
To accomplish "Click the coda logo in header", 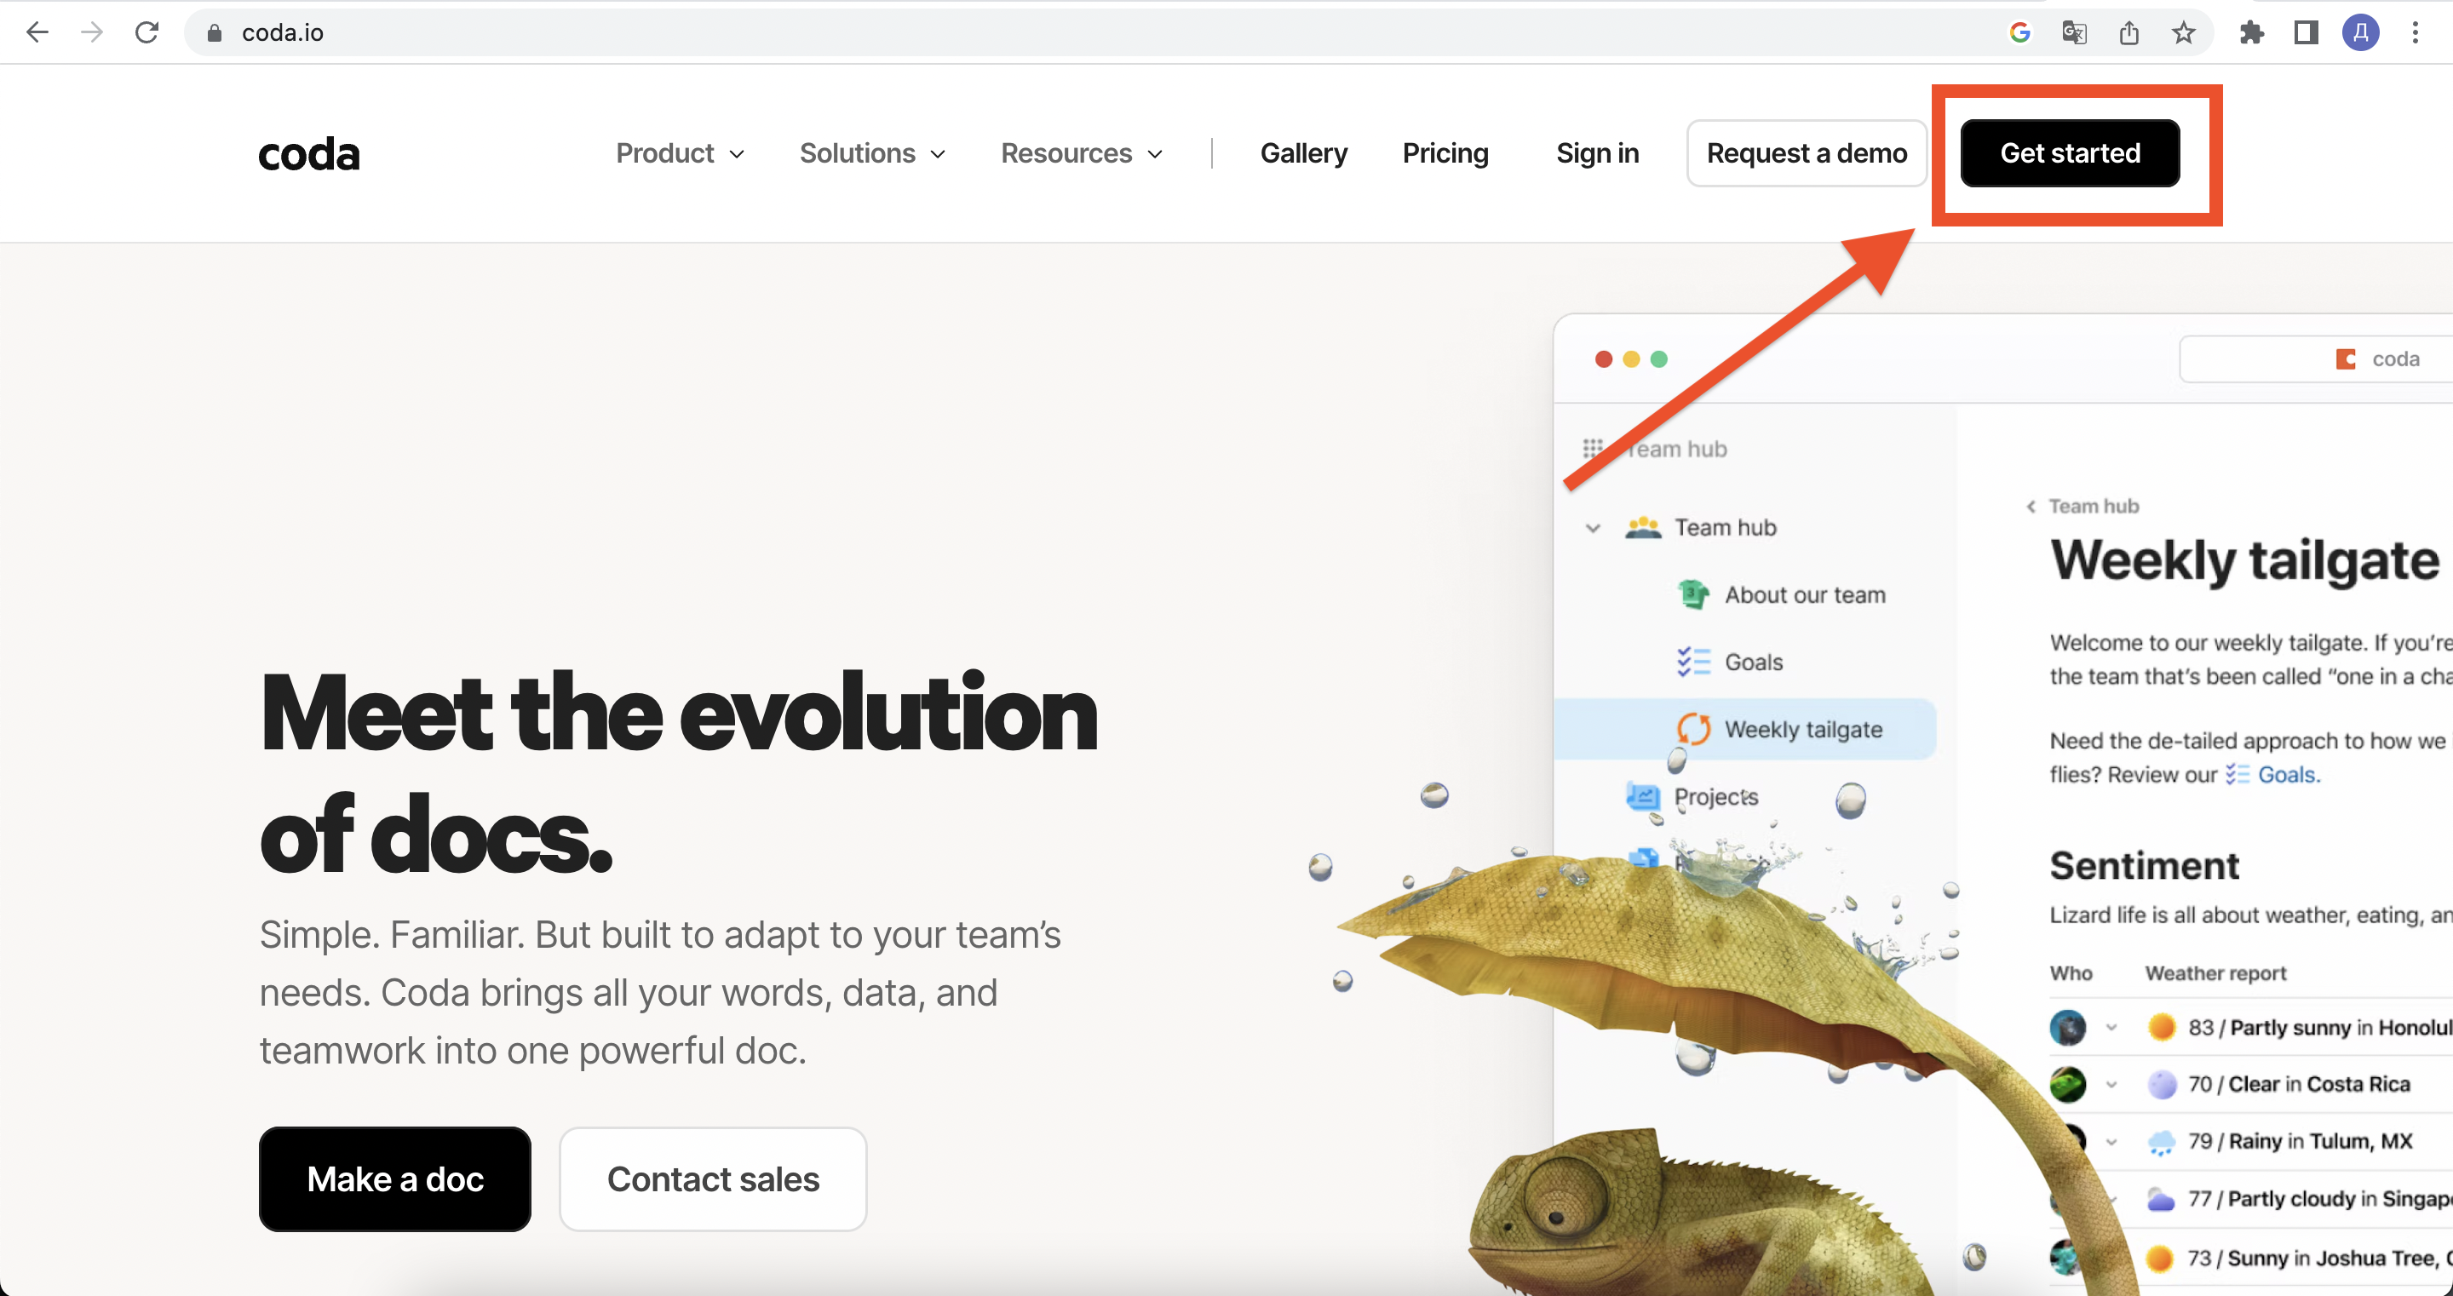I will coord(309,154).
